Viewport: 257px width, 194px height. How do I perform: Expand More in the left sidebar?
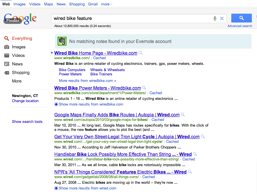tap(17, 81)
